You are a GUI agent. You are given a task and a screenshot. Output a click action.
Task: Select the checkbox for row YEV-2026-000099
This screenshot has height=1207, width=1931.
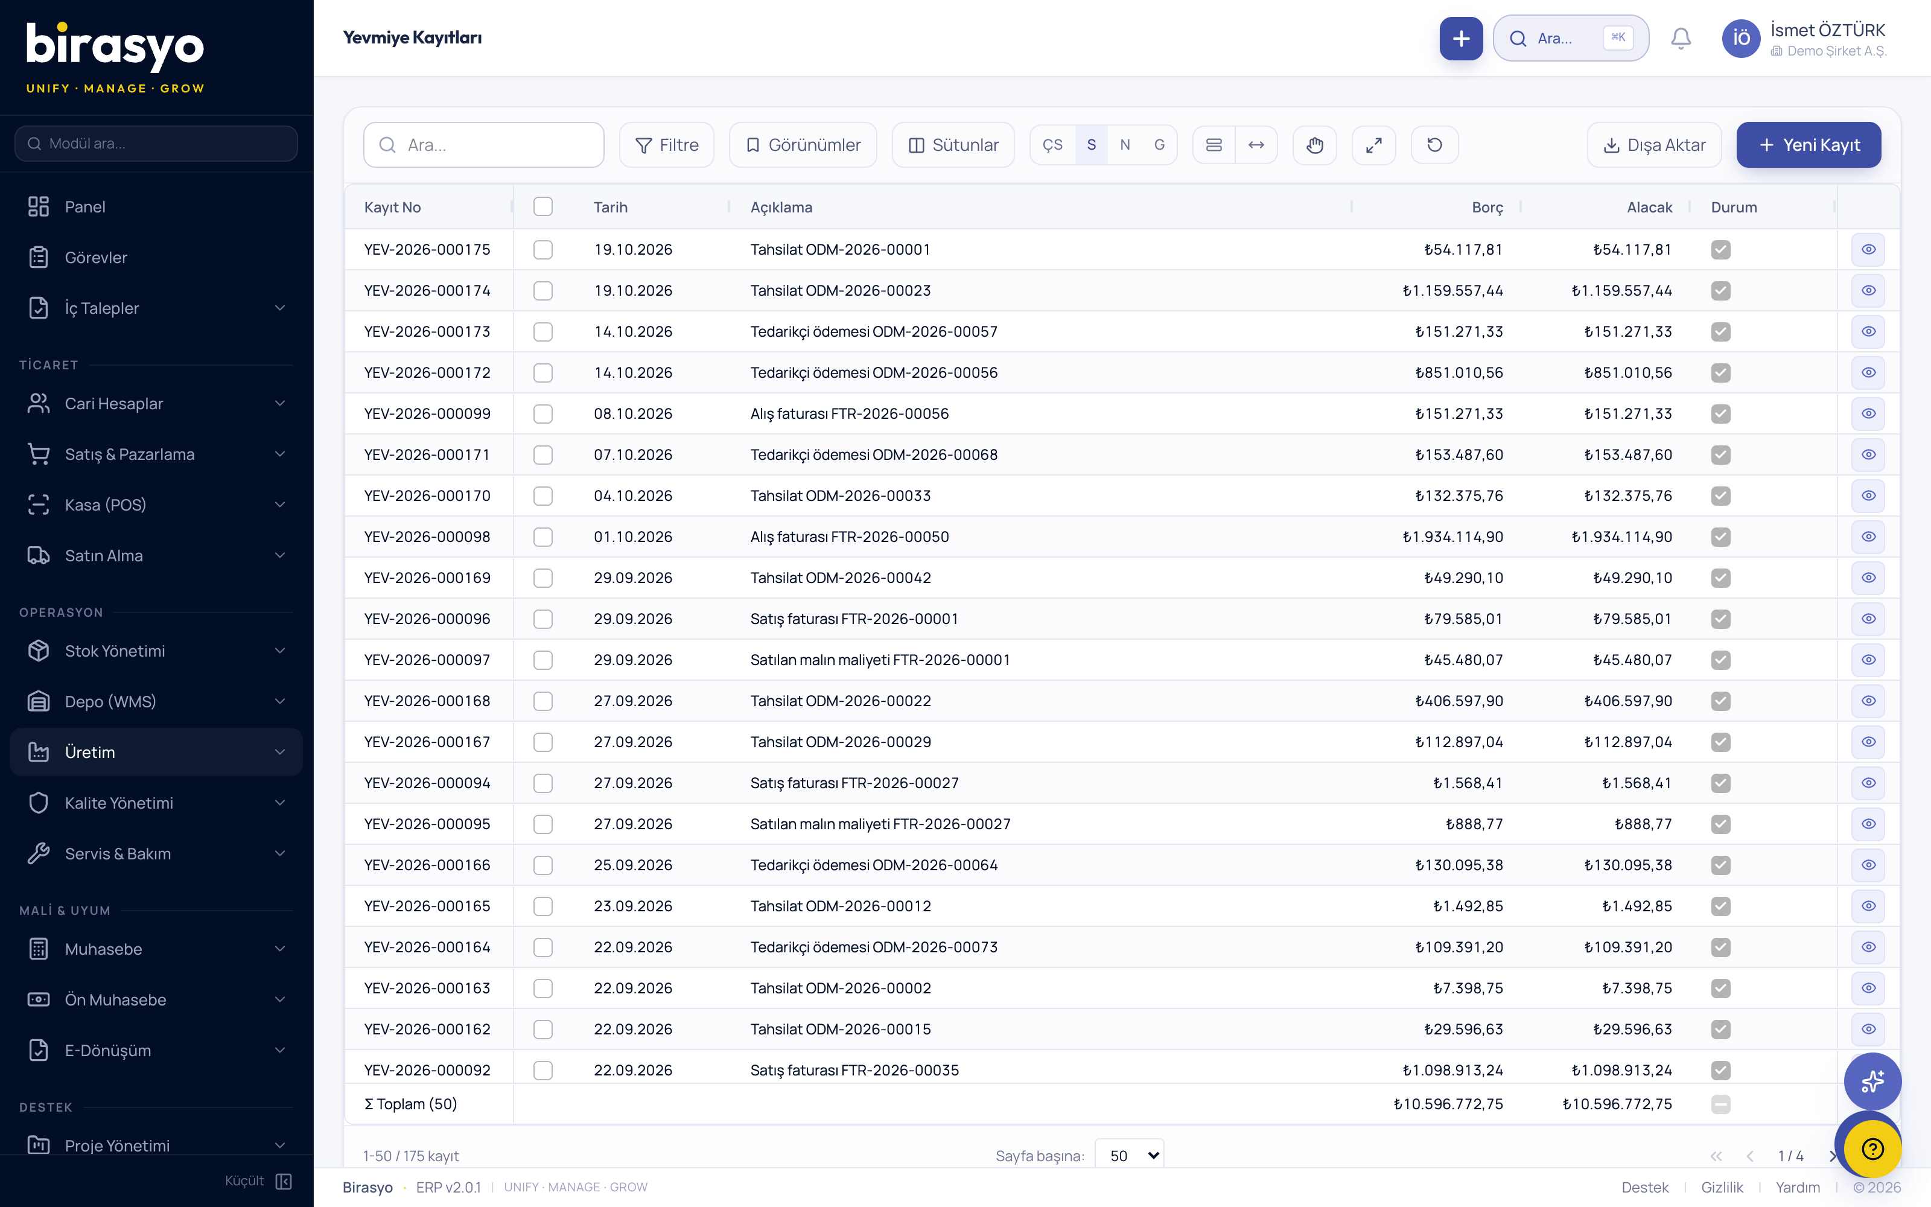pyautogui.click(x=542, y=413)
